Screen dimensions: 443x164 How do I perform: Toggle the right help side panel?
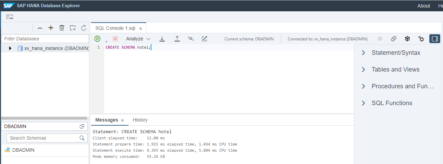(435, 39)
